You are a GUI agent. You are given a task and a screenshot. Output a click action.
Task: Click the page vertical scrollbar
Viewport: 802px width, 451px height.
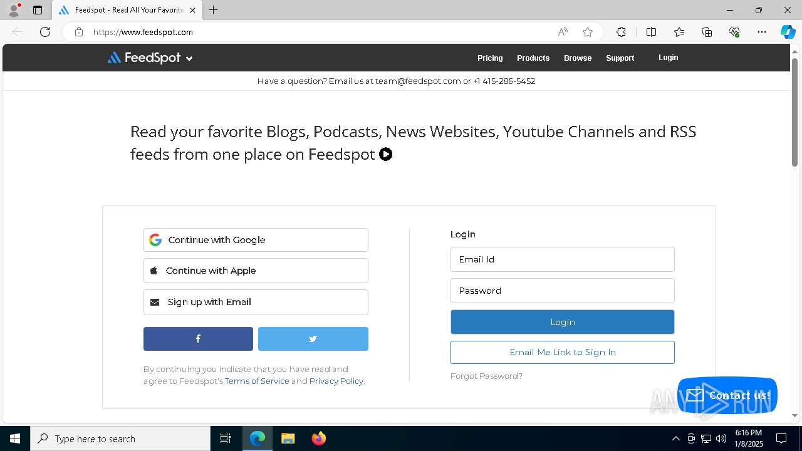point(794,113)
